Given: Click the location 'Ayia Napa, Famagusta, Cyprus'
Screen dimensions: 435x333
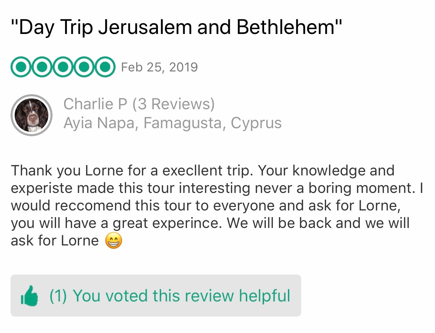Looking at the screenshot, I should pyautogui.click(x=172, y=123).
